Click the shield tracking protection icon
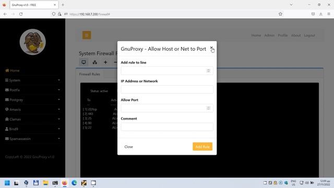Screen dimensions: 334x188 coord(54,14)
